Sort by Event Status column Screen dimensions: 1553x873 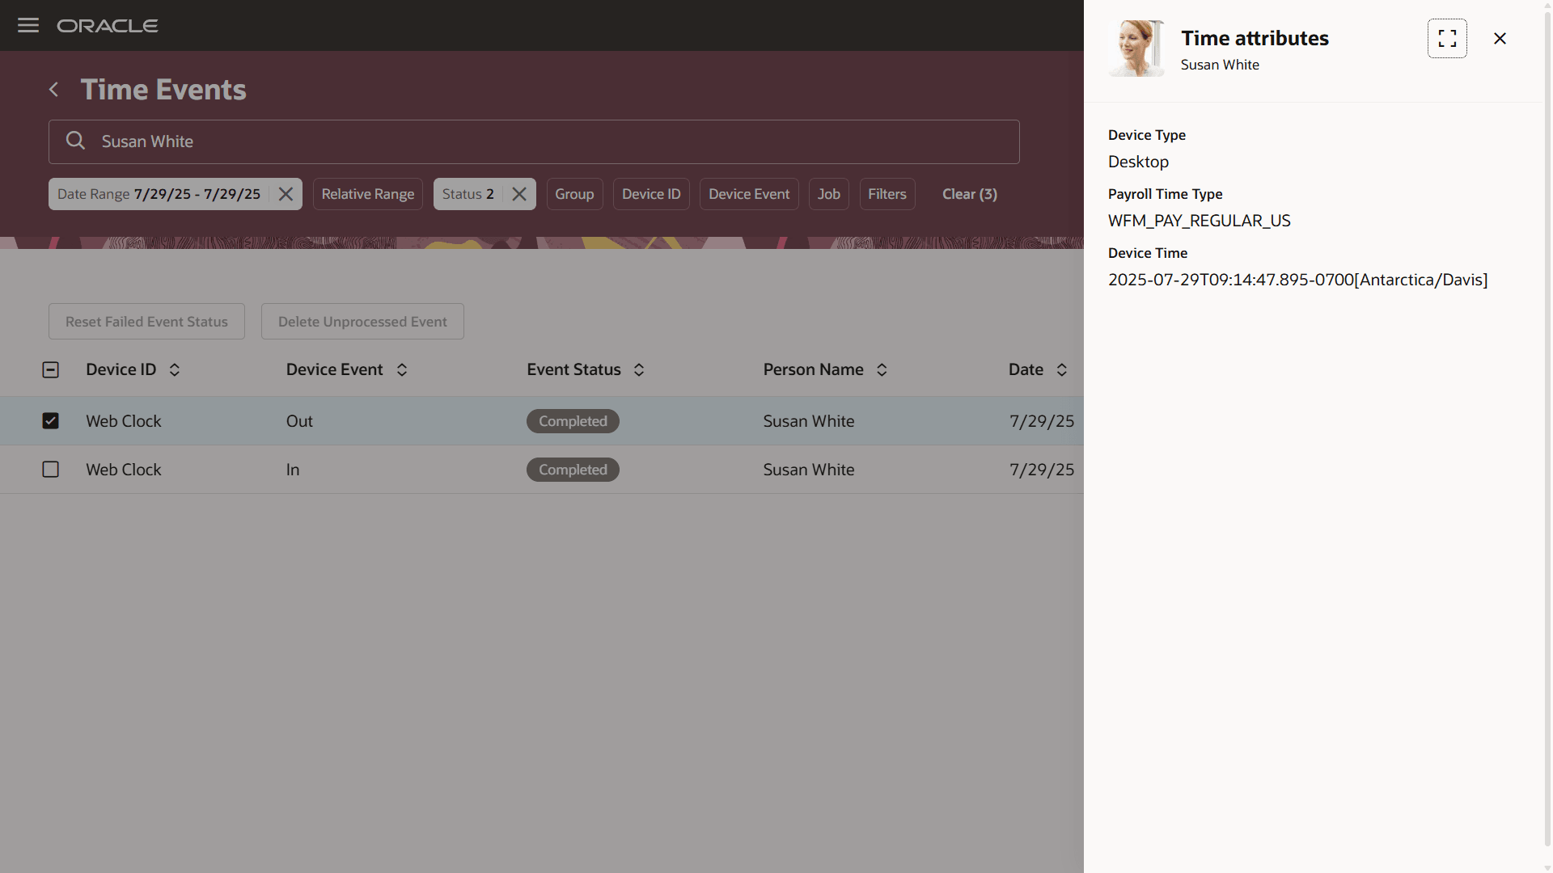tap(639, 369)
